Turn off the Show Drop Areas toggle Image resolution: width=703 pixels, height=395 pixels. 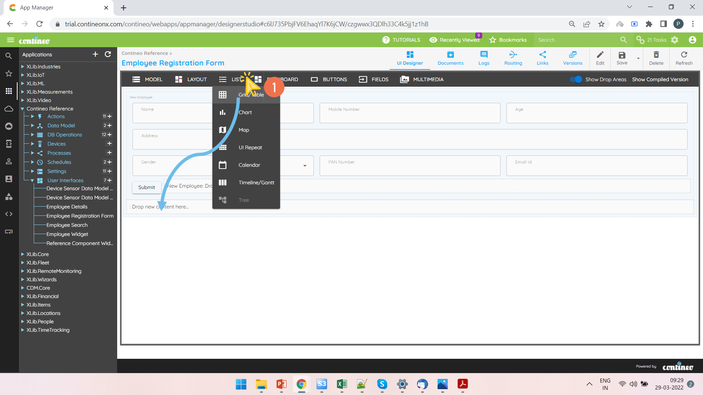point(576,79)
